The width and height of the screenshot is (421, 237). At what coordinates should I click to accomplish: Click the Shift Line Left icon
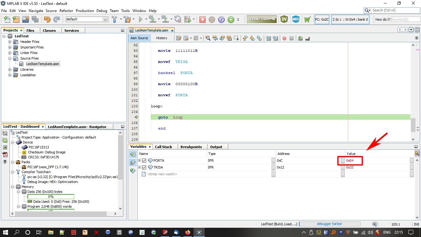point(268,38)
